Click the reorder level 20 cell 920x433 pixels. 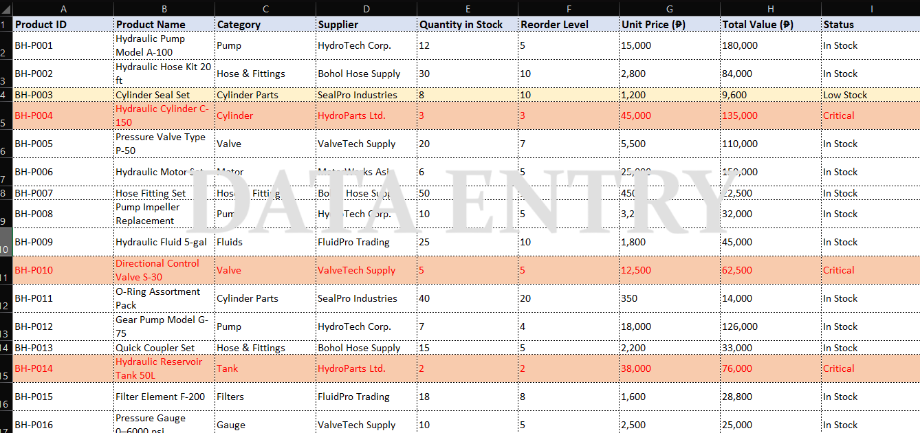(x=569, y=298)
